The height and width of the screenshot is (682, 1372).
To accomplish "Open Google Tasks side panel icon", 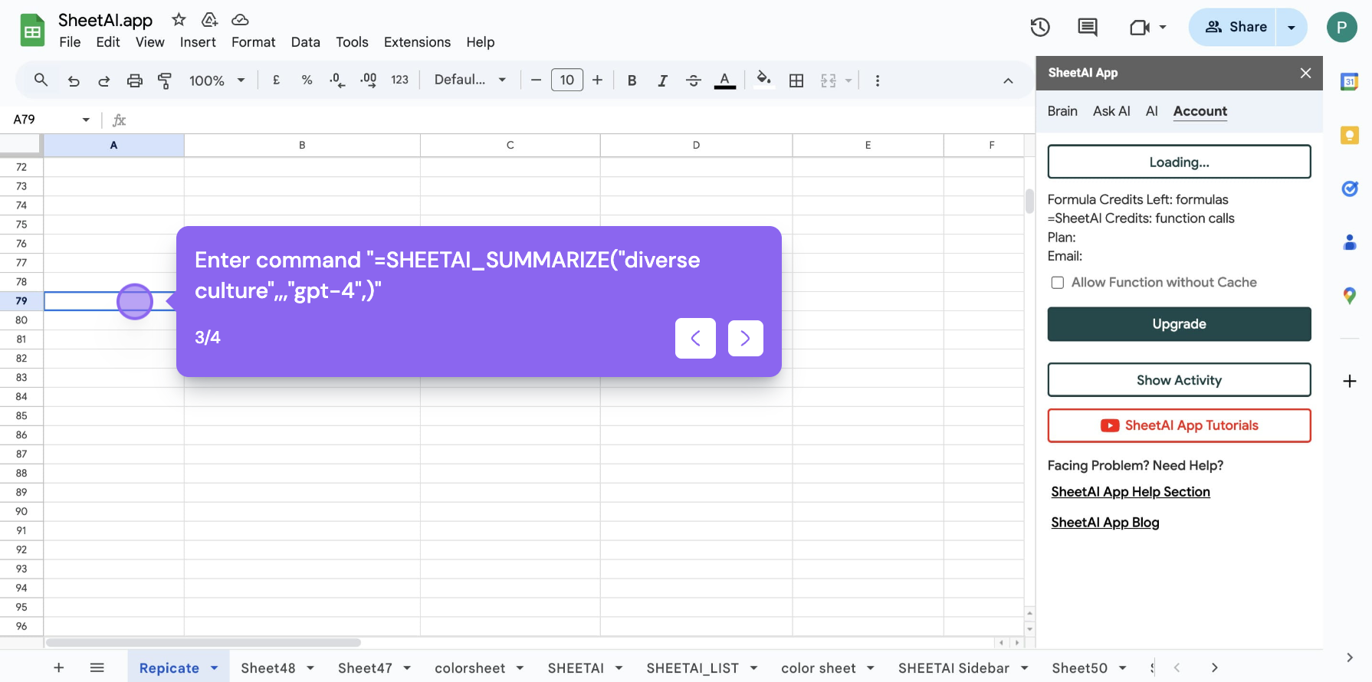I will point(1350,189).
